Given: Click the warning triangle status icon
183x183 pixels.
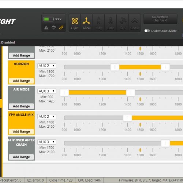Looking at the screenshot, I should click(x=46, y=27).
